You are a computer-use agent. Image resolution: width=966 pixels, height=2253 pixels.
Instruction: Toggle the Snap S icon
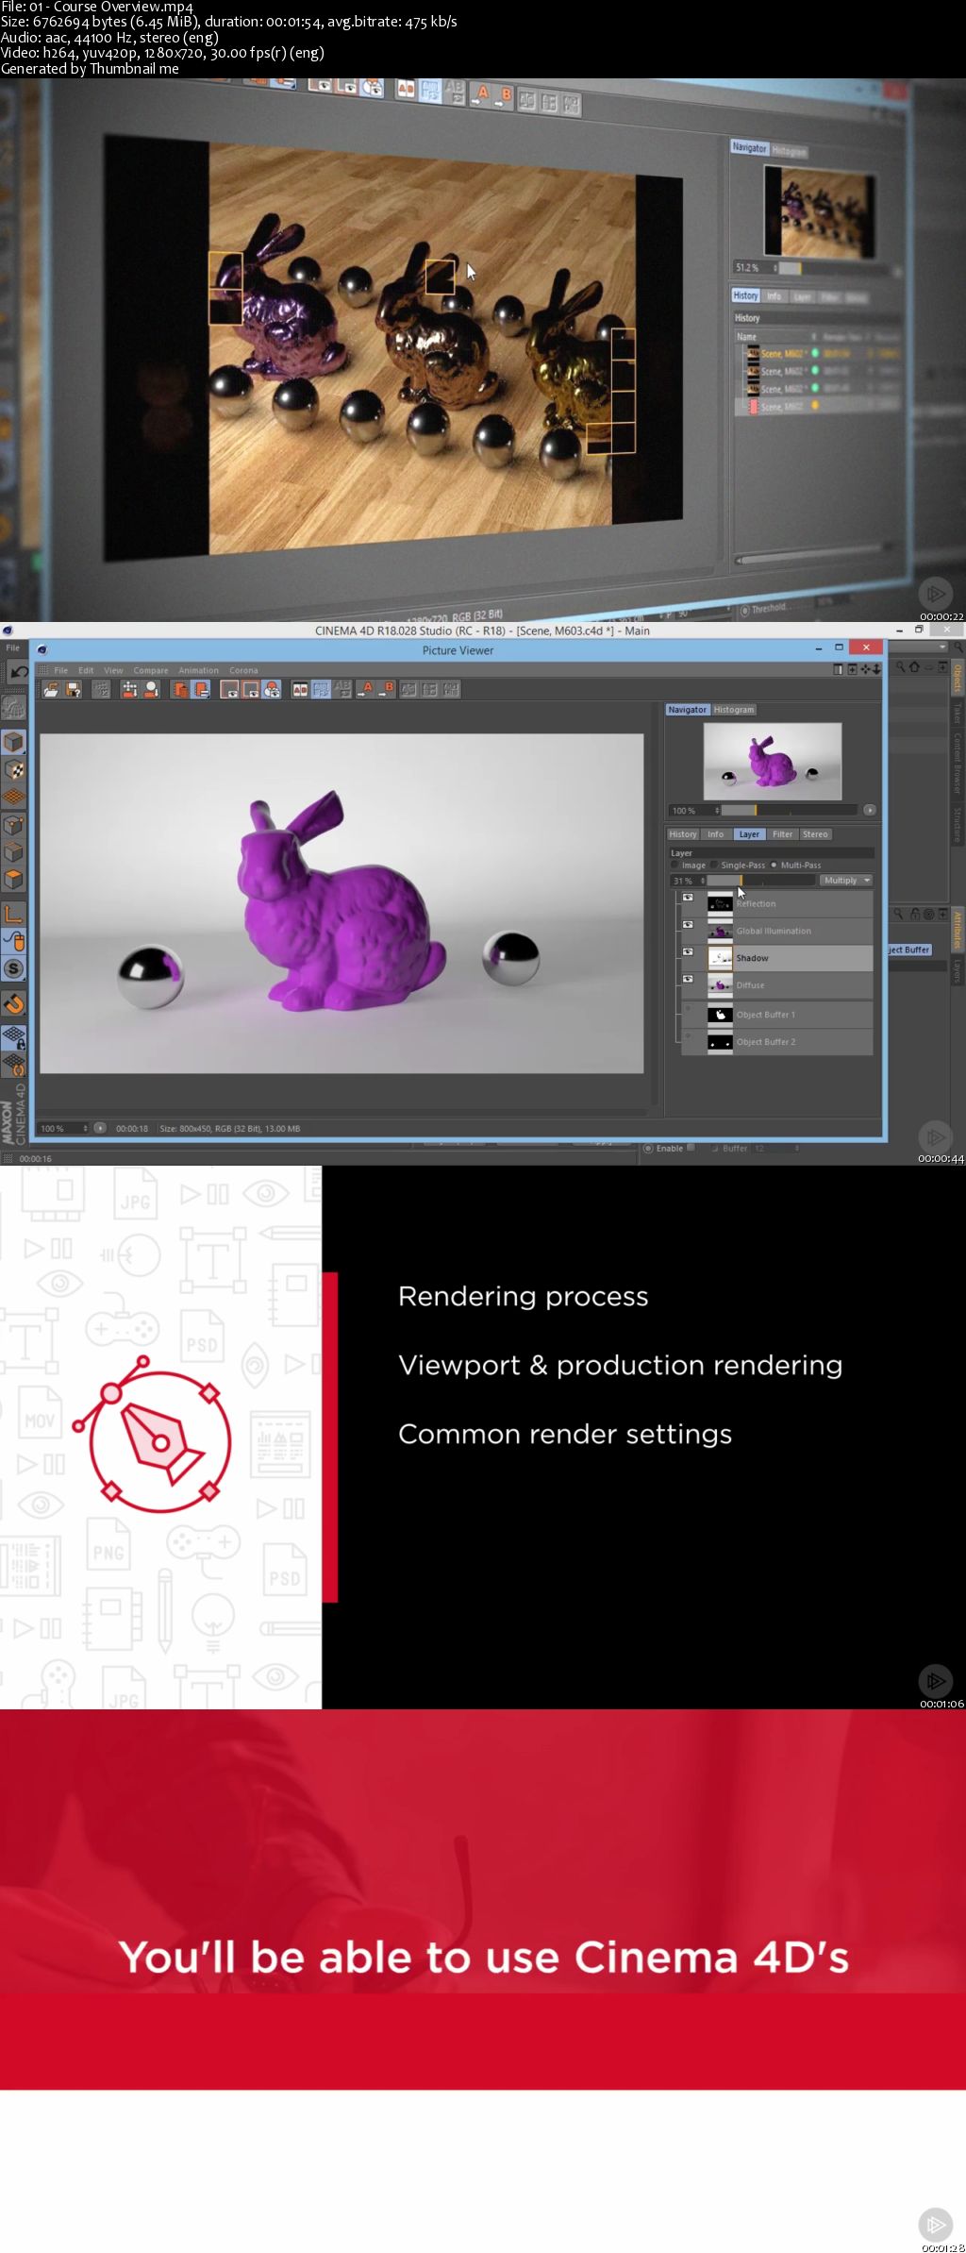point(13,968)
